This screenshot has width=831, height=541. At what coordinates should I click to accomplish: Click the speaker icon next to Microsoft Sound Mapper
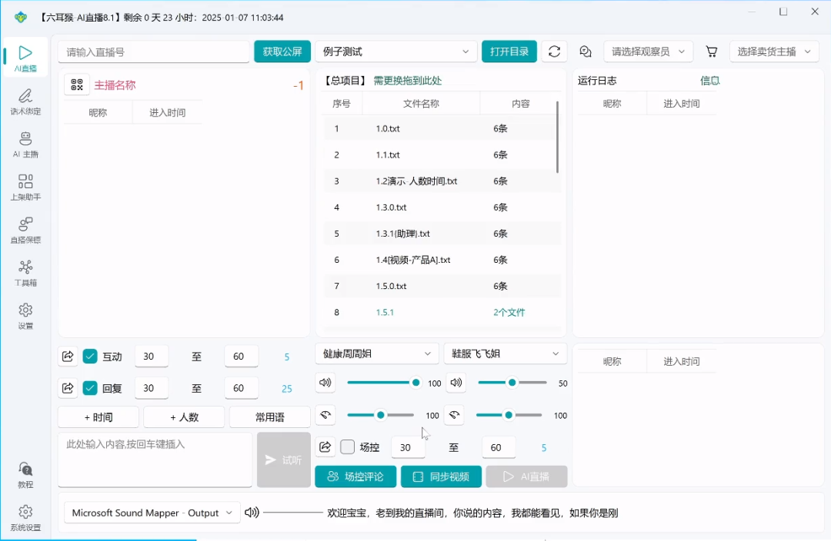tap(252, 513)
